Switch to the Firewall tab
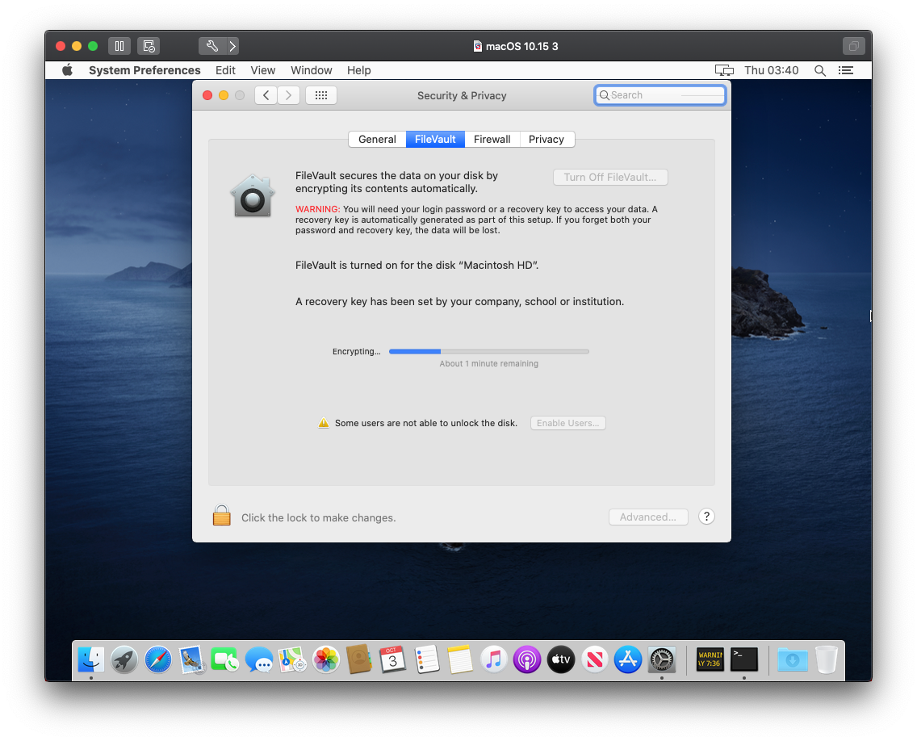 click(x=492, y=139)
